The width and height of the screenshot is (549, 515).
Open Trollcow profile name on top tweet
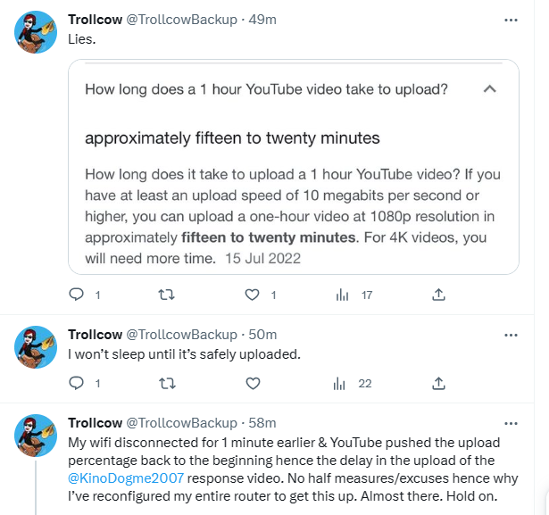[x=95, y=19]
